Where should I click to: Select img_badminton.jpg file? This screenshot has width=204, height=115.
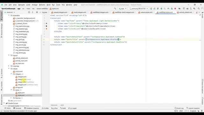[21, 26]
